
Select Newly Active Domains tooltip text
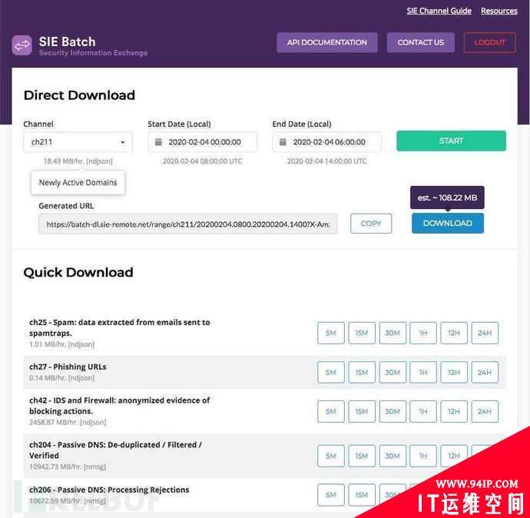pyautogui.click(x=78, y=183)
